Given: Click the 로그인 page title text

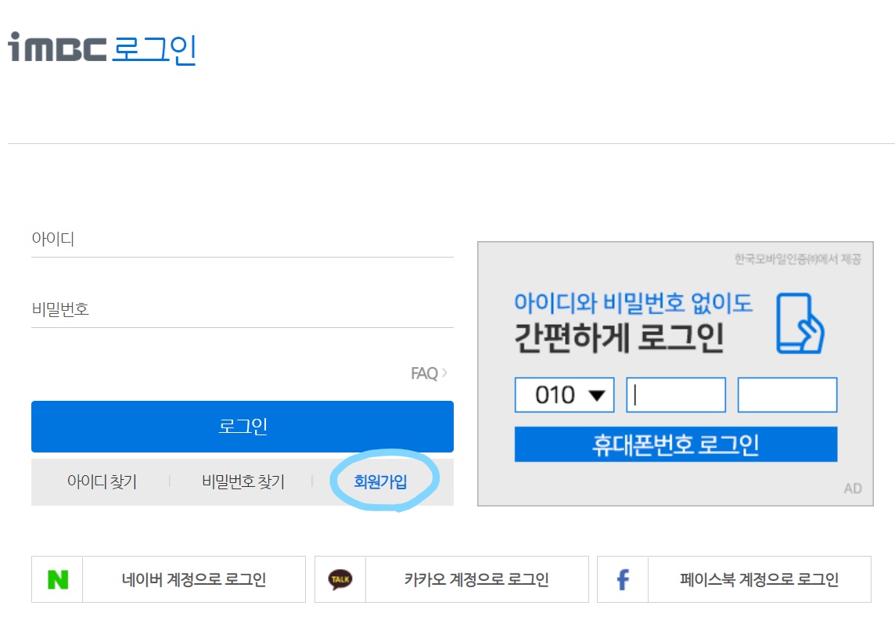Looking at the screenshot, I should coord(154,49).
